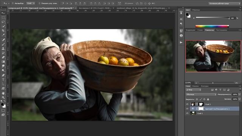The height and width of the screenshot is (136, 242).
Task: Filter layers by pixel layers icon
Action: 212,90
